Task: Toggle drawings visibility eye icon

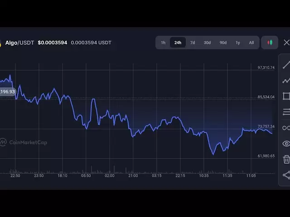Action: [x=286, y=144]
